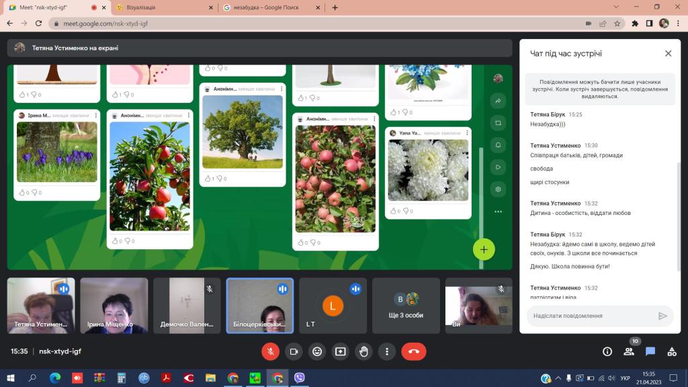This screenshot has width=688, height=387.
Task: Raise your hand in the meeting
Action: pyautogui.click(x=364, y=351)
